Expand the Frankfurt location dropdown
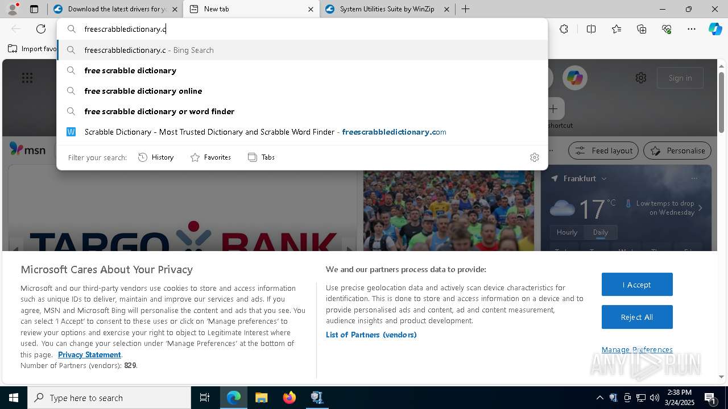The width and height of the screenshot is (728, 409). pyautogui.click(x=604, y=178)
